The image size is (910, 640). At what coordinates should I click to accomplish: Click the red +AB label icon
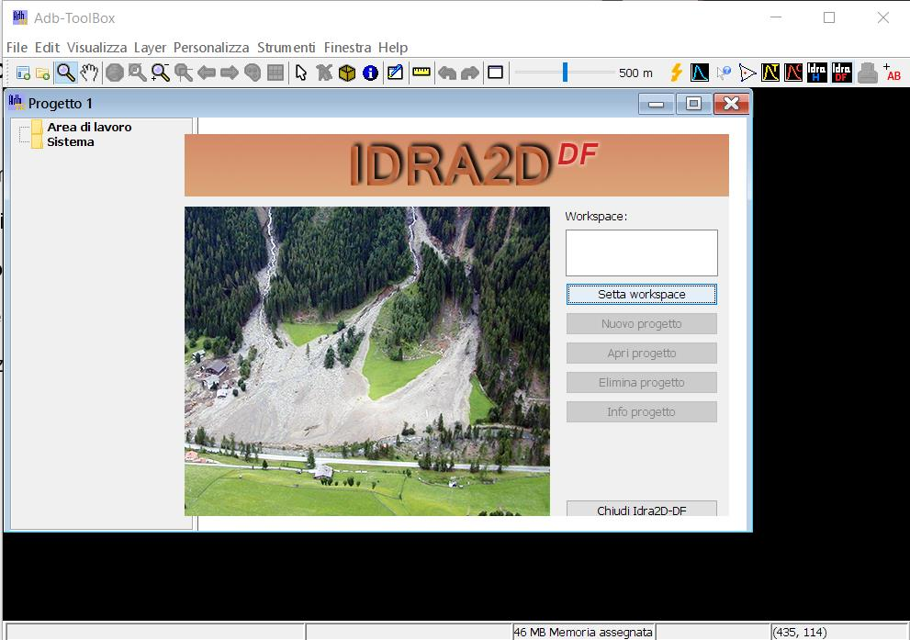(892, 73)
